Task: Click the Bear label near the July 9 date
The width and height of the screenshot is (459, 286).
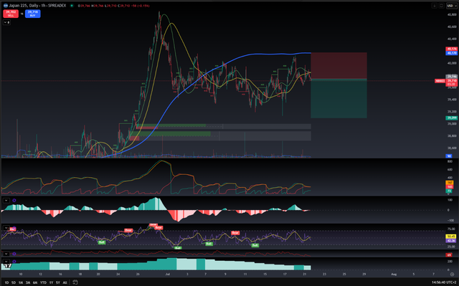Action: (235, 233)
